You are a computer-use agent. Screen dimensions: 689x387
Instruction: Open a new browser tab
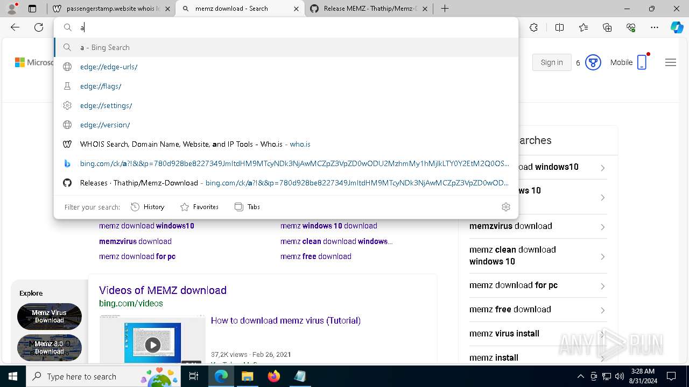point(445,9)
